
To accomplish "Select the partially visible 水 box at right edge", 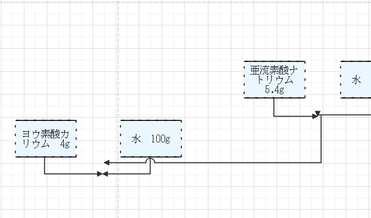I will point(356,79).
